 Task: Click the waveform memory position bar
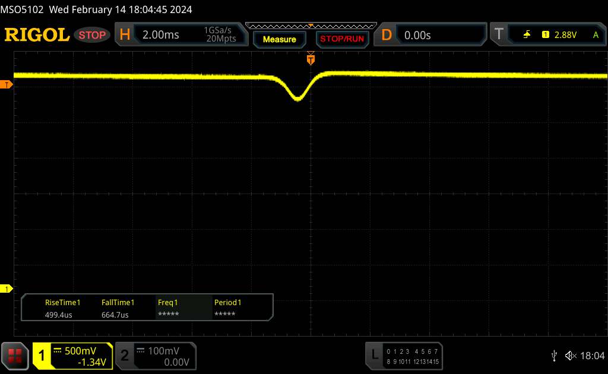point(311,26)
